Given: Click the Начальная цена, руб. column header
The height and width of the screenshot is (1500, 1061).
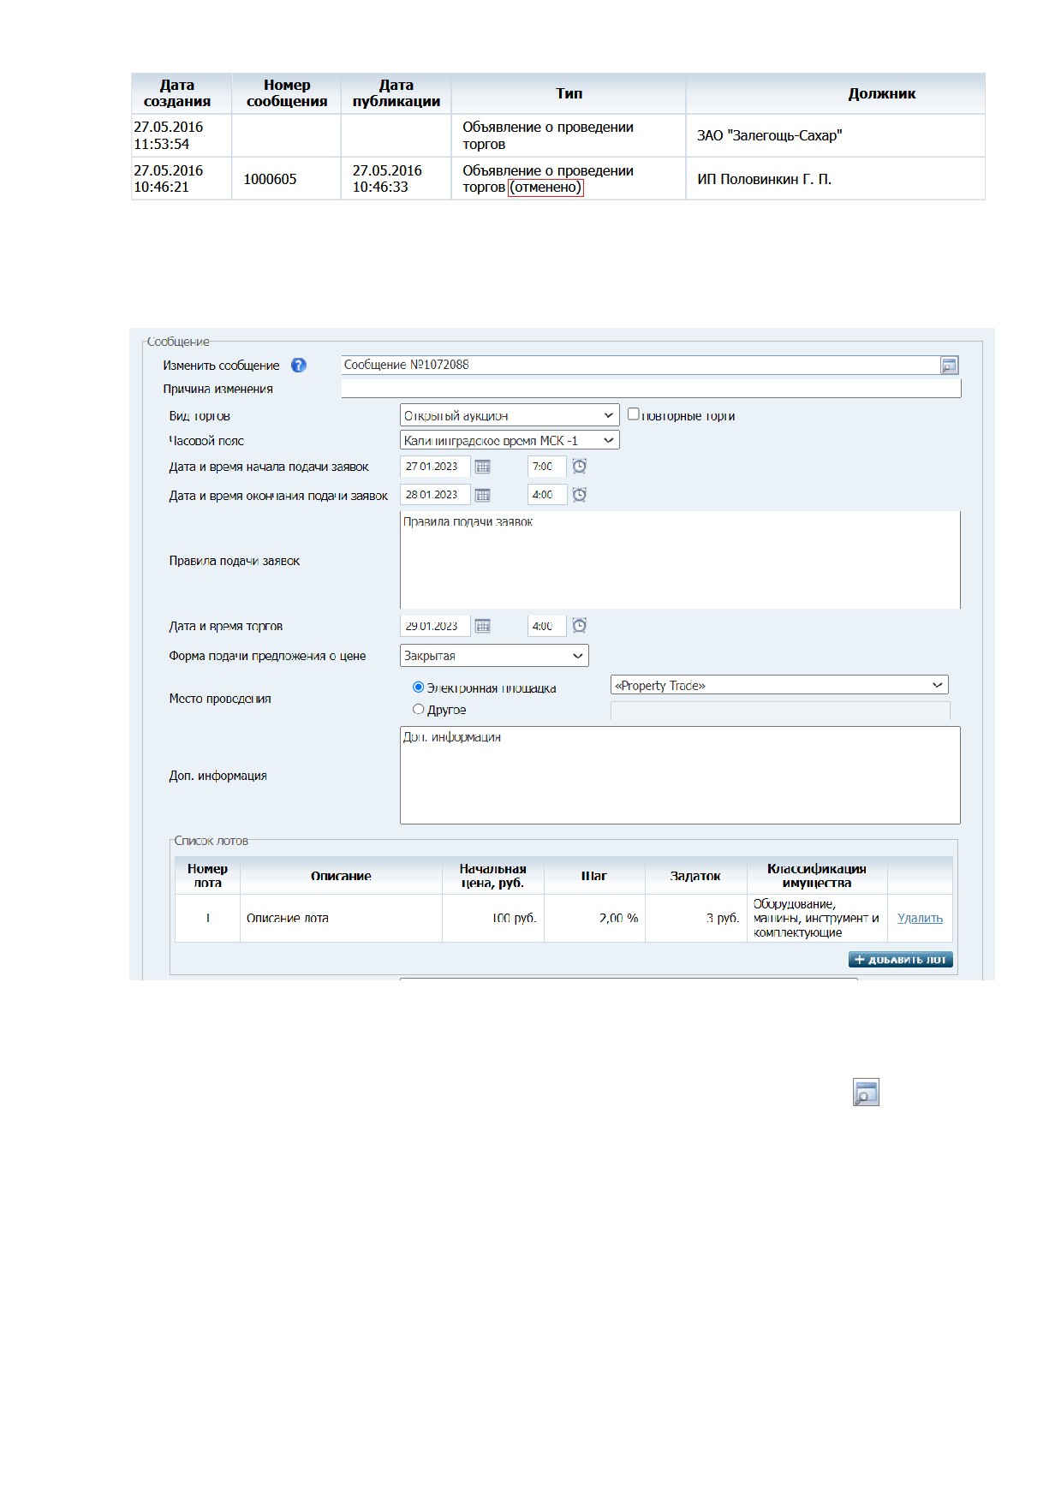Looking at the screenshot, I should pyautogui.click(x=493, y=875).
